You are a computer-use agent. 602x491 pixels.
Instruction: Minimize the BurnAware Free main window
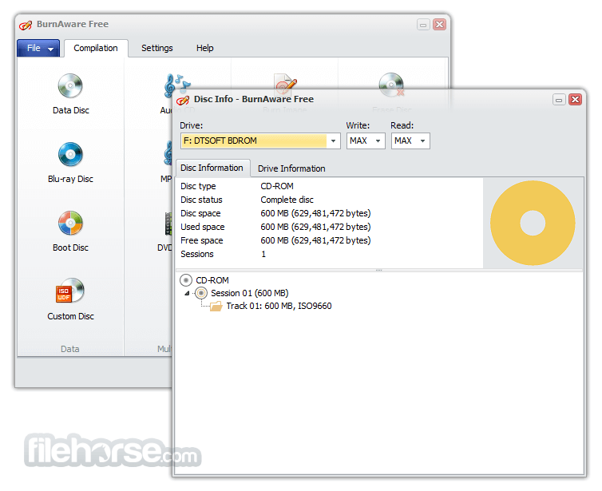[423, 25]
